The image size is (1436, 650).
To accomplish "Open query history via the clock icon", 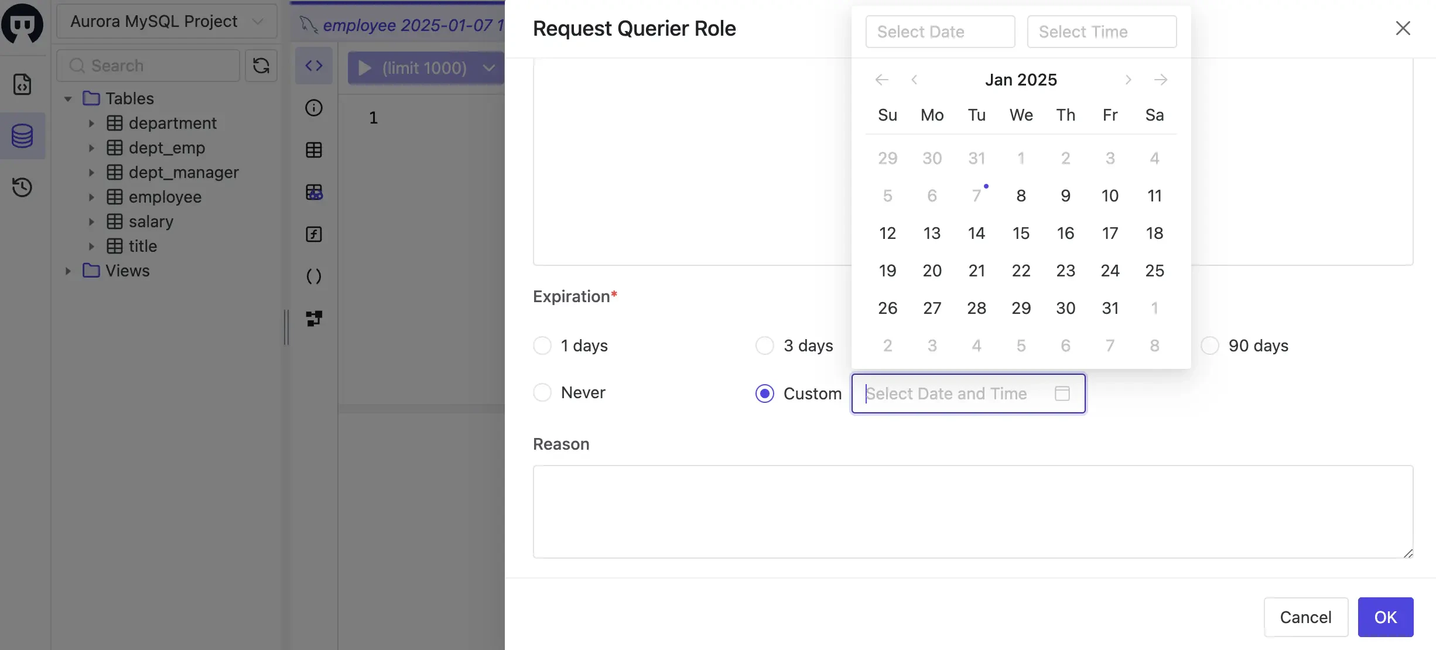I will [22, 187].
